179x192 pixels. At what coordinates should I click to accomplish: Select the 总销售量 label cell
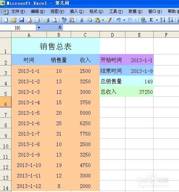coord(113,81)
